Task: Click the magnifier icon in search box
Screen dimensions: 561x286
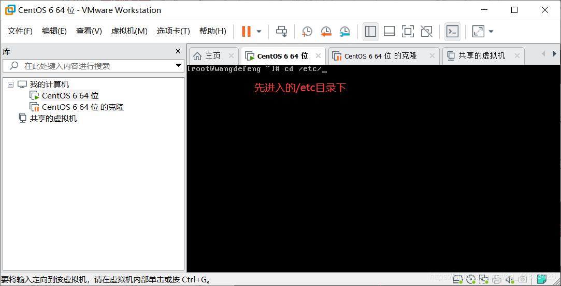Action: coord(14,66)
